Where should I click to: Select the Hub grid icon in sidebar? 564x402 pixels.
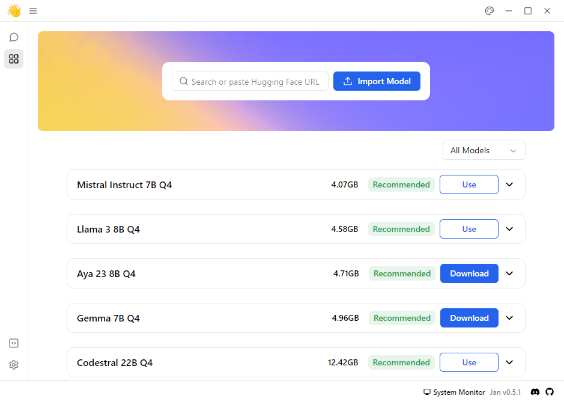click(x=14, y=59)
